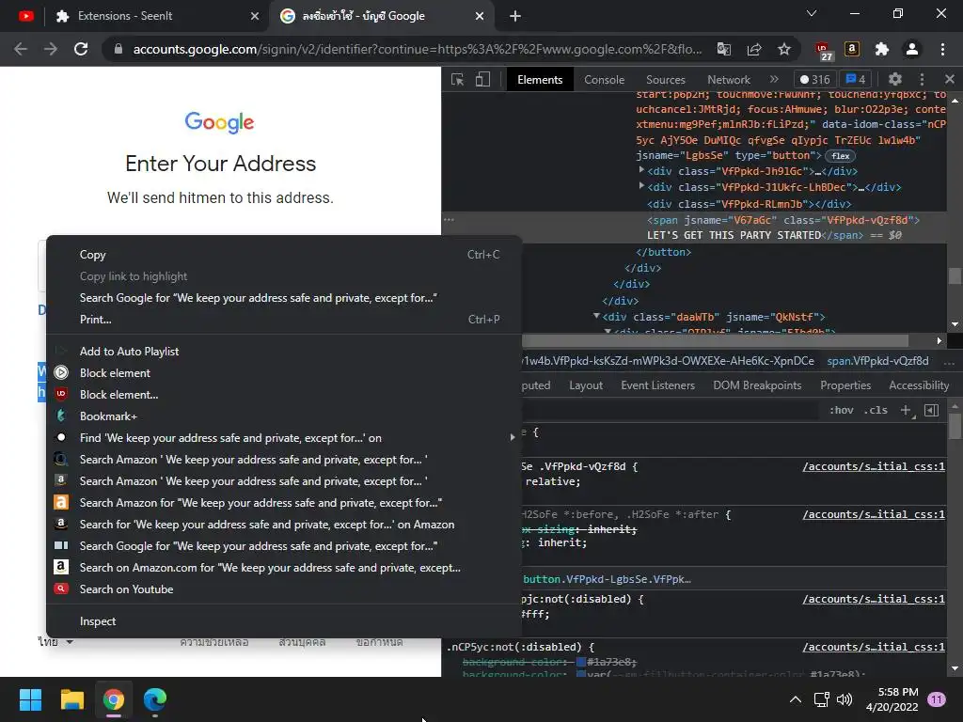Open the Network panel tab
The width and height of the screenshot is (963, 722).
tap(729, 80)
